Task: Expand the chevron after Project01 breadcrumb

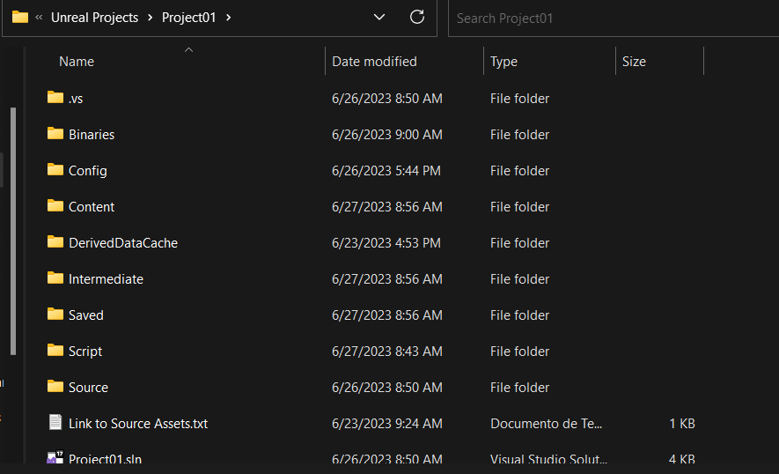Action: coord(229,18)
